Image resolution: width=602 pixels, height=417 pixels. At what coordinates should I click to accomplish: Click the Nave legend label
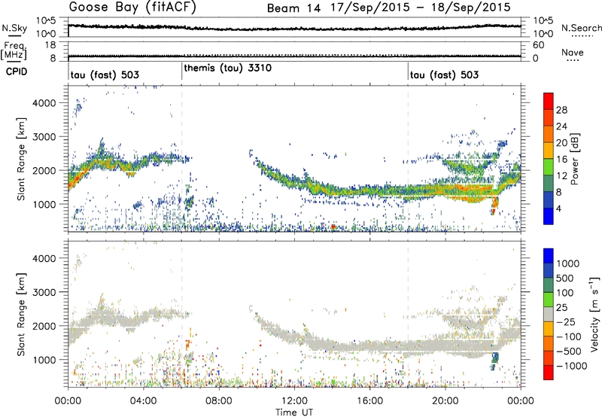click(573, 52)
